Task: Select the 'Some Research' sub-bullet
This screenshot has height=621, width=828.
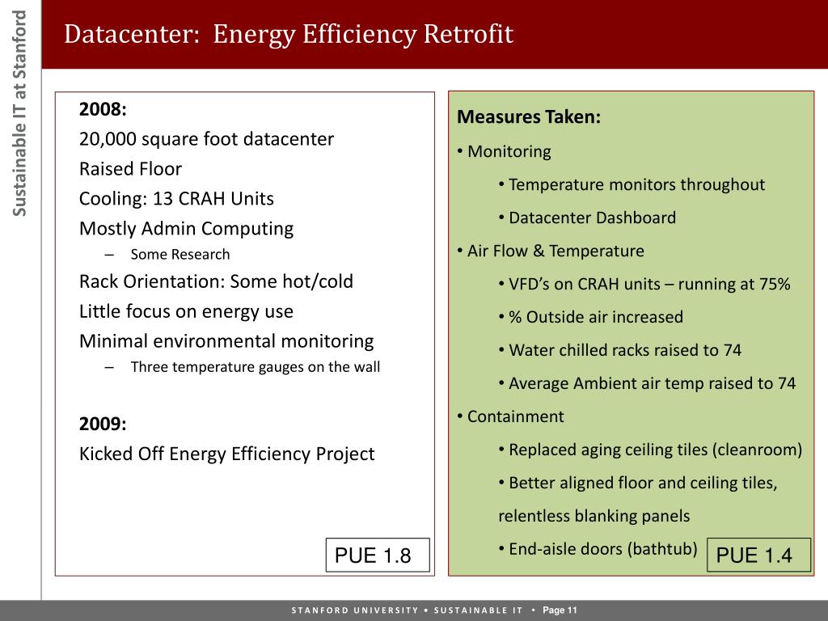Action: (x=180, y=255)
